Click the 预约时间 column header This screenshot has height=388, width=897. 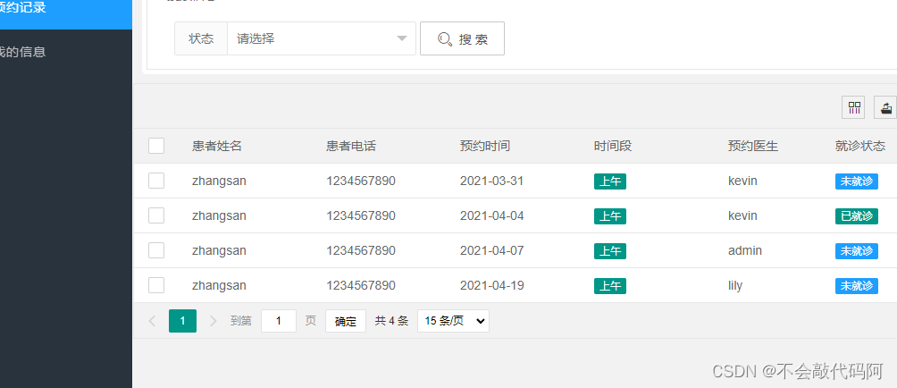click(485, 146)
